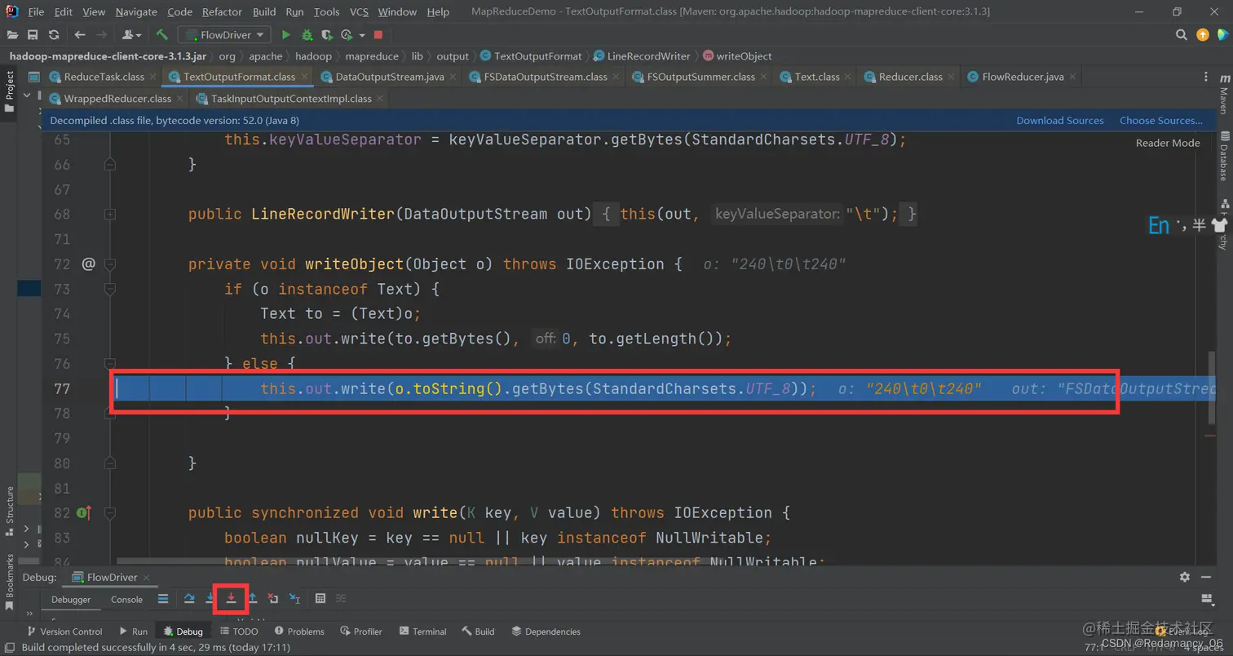Click implemented-method gutter icon on line 82

click(84, 513)
